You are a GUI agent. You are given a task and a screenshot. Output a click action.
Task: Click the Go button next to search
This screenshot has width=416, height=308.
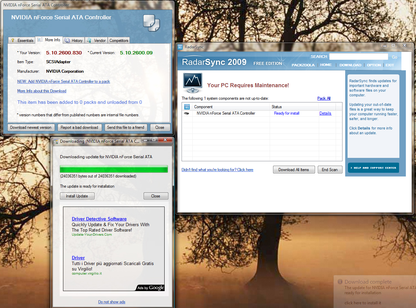click(x=394, y=57)
